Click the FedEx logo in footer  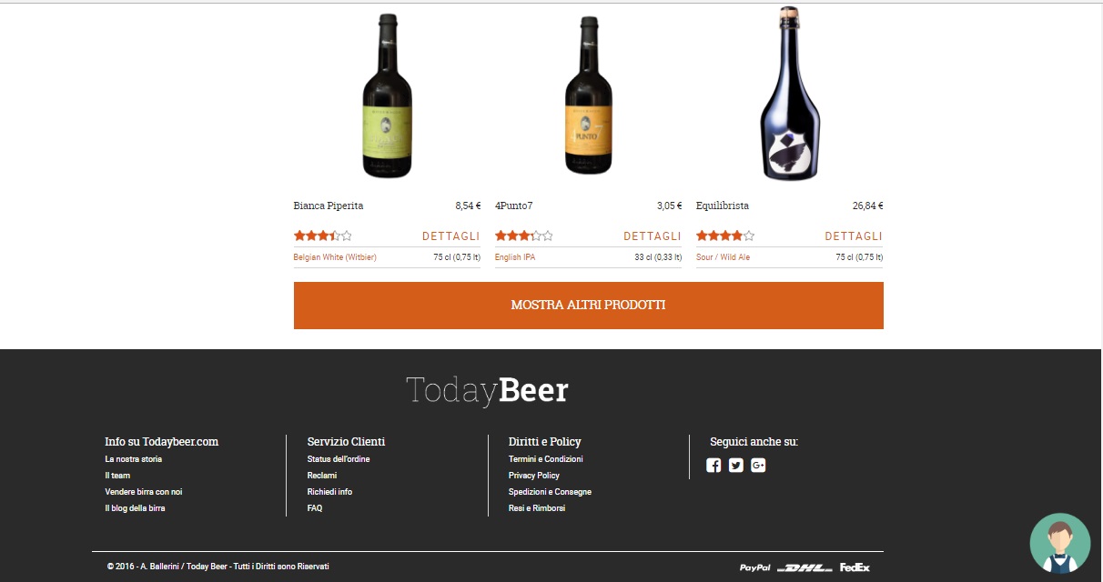click(x=855, y=567)
